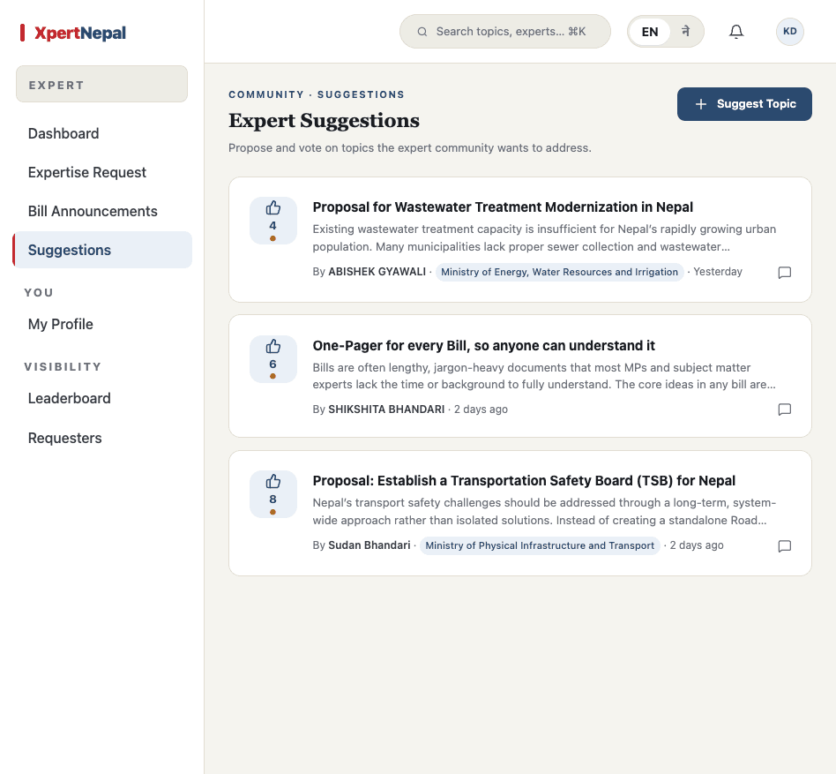
Task: Click Ministry of Energy, Water Resources tag
Action: coord(559,272)
